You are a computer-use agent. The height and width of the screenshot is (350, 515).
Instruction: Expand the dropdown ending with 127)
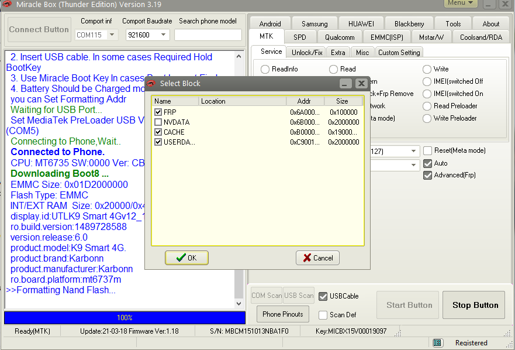tap(413, 152)
